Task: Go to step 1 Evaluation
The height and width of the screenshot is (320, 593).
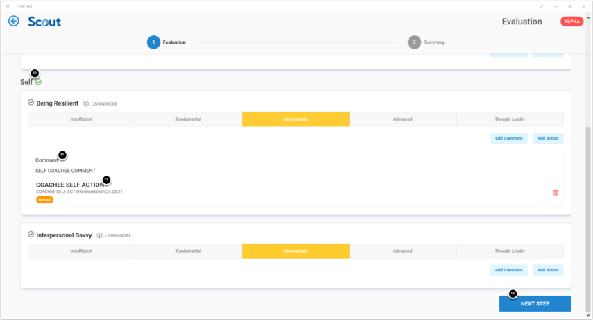Action: click(153, 42)
